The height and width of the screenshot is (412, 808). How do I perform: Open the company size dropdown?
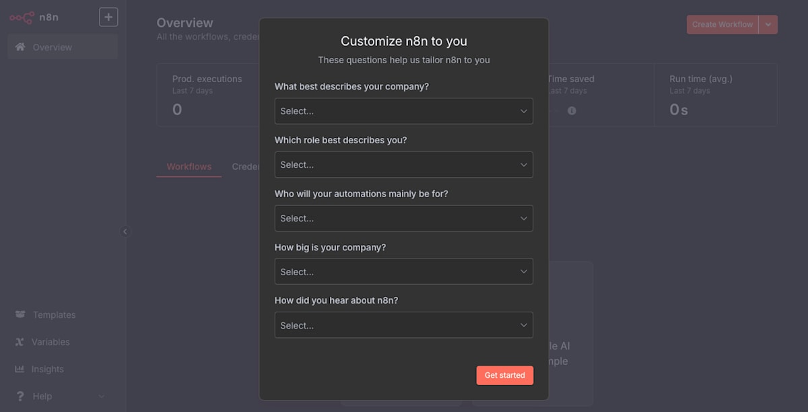(404, 272)
